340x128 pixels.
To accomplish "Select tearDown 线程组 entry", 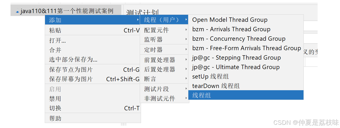I will [246, 86].
